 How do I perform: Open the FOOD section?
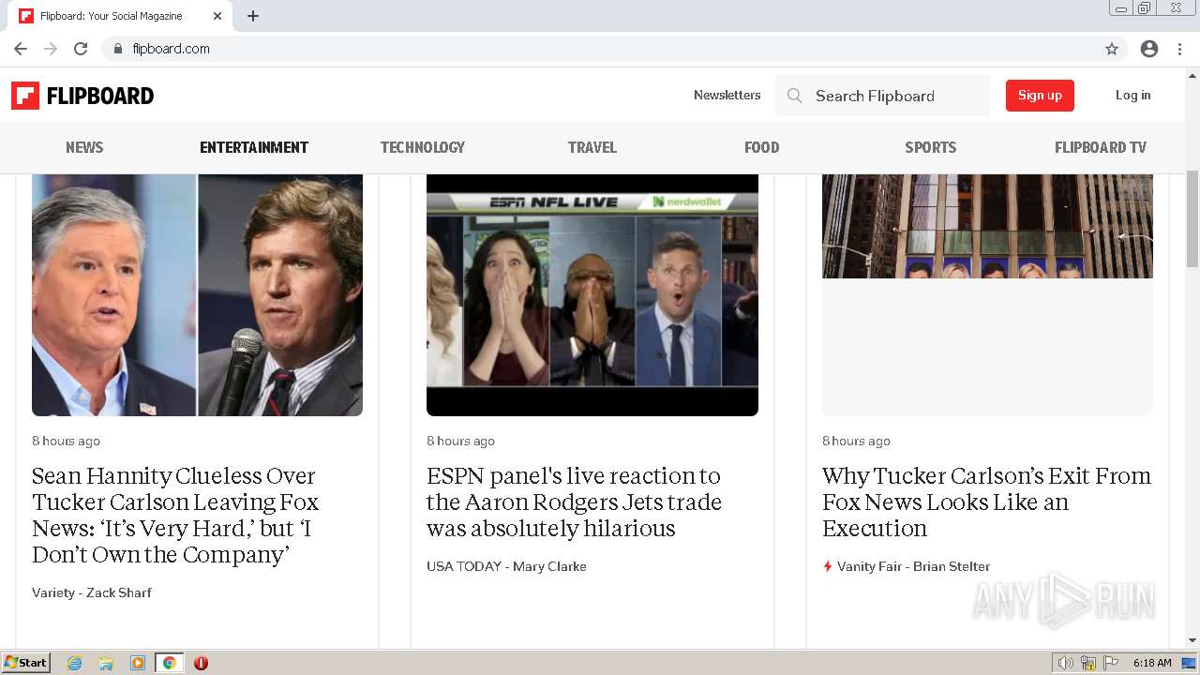(761, 147)
